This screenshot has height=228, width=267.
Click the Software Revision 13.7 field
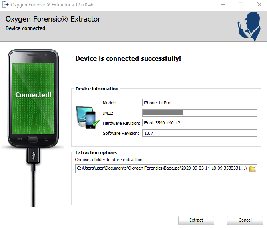coord(199,133)
